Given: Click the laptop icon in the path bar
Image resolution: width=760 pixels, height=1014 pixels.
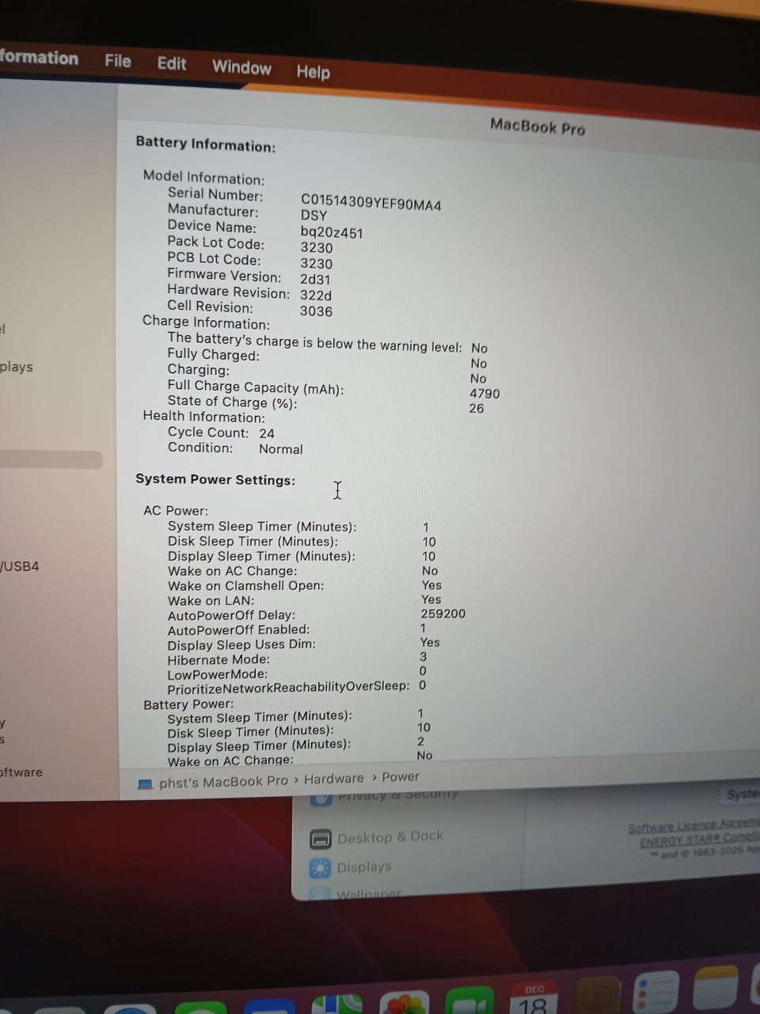Looking at the screenshot, I should 145,784.
